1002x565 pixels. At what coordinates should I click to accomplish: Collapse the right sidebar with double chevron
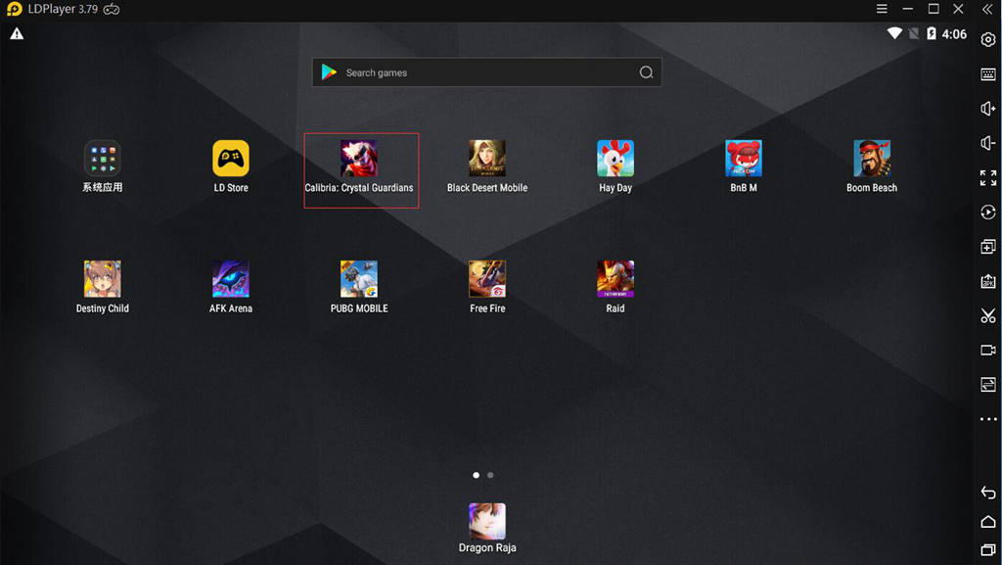(987, 9)
